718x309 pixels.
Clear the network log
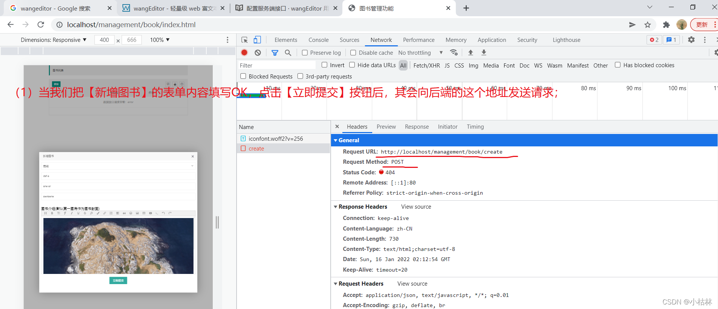(258, 53)
